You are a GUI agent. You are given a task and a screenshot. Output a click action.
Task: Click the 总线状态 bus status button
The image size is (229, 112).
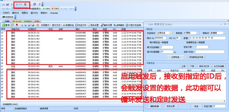tap(8, 17)
